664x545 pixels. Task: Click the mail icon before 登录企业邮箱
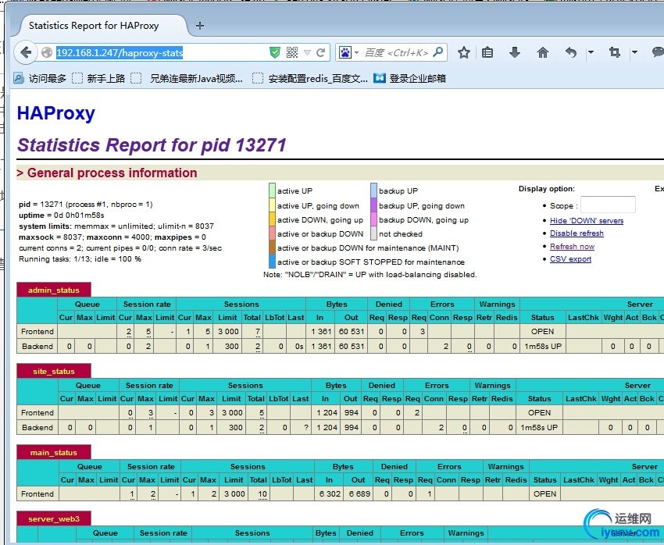[380, 78]
